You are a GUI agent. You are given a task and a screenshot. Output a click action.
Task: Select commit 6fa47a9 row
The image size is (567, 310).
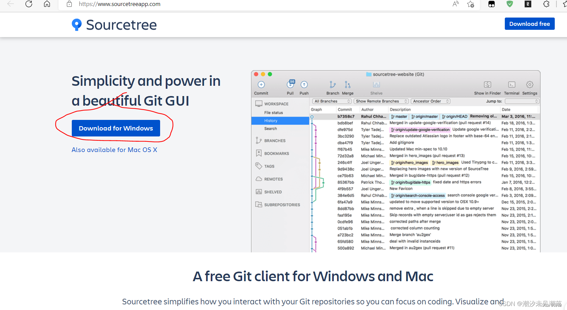[425, 202]
